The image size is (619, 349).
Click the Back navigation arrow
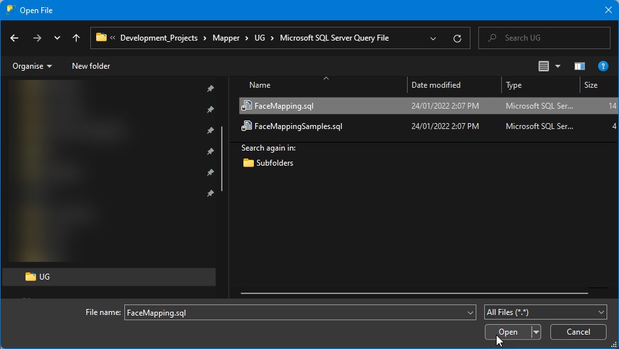coord(14,38)
